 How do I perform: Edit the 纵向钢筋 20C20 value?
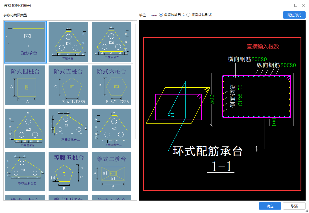tap(288, 65)
